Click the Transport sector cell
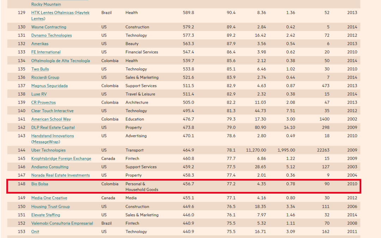Viewport: 381px width, 238px height. [134, 150]
